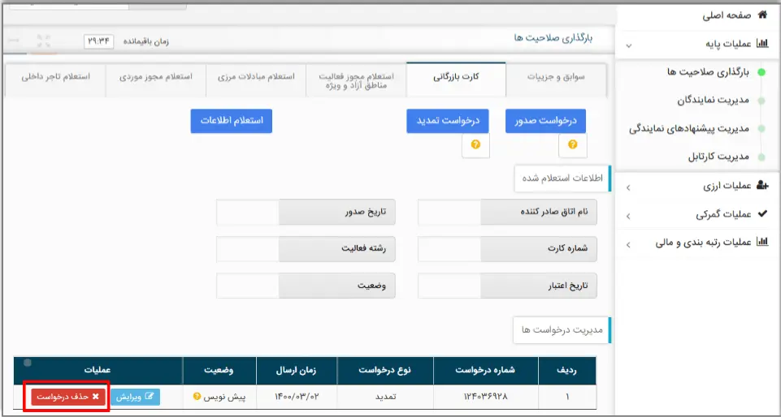Select بارگذاری صلاحیت ها in sidebar
781x417 pixels.
[x=708, y=72]
